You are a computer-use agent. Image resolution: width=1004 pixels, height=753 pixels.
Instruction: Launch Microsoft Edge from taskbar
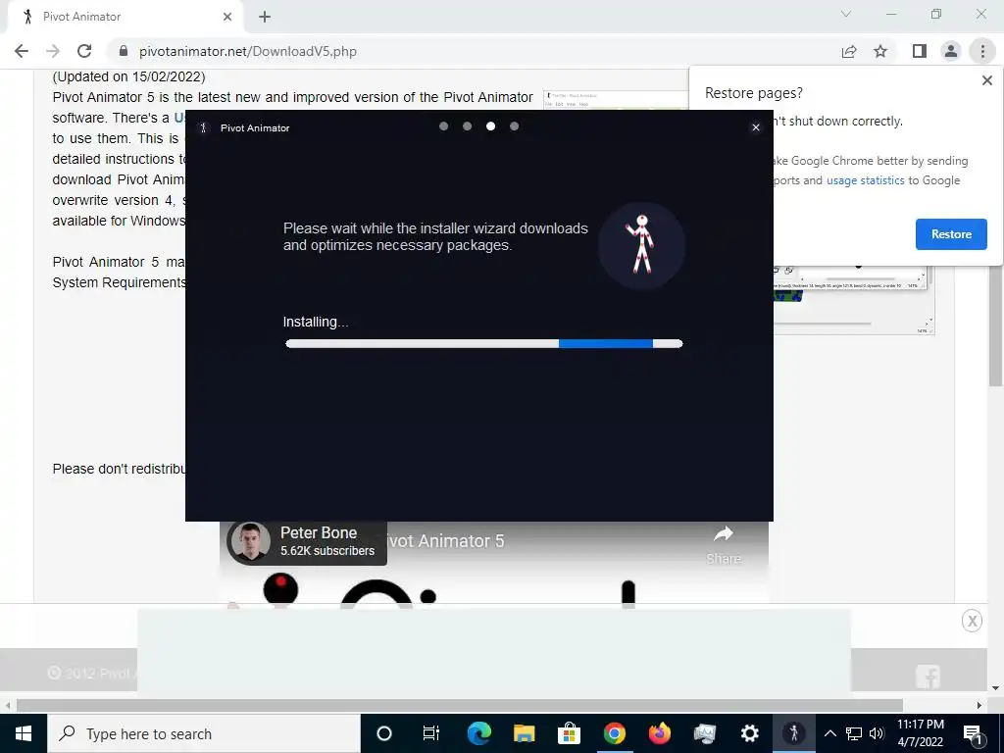pos(478,733)
